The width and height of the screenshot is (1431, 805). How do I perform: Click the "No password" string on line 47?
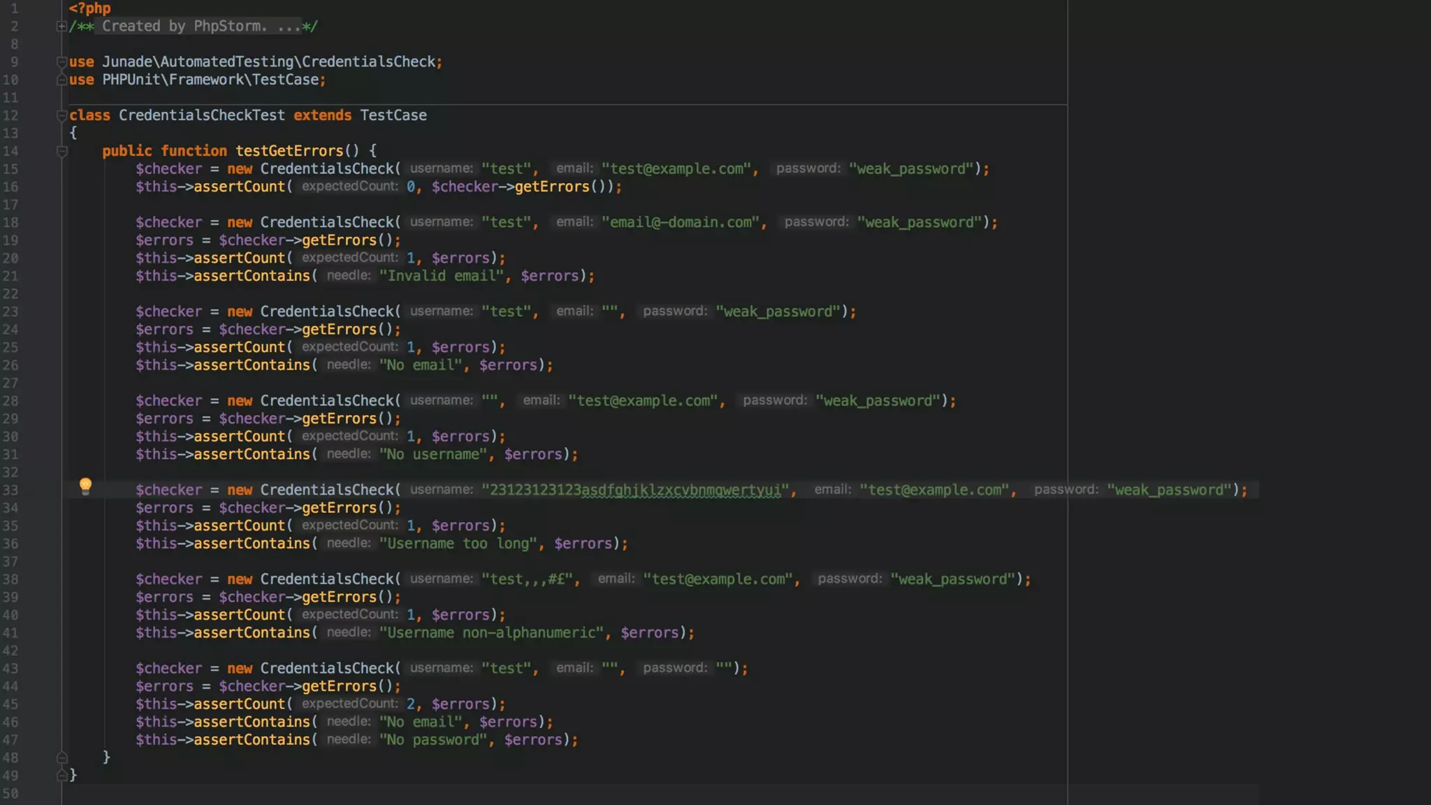tap(433, 740)
